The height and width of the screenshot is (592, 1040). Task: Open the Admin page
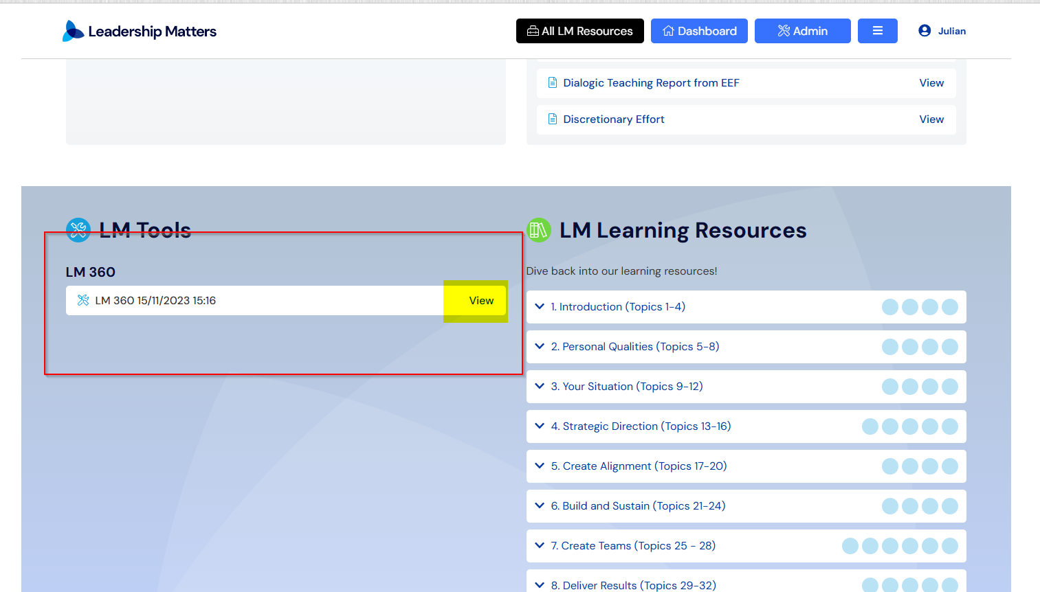[x=802, y=31]
